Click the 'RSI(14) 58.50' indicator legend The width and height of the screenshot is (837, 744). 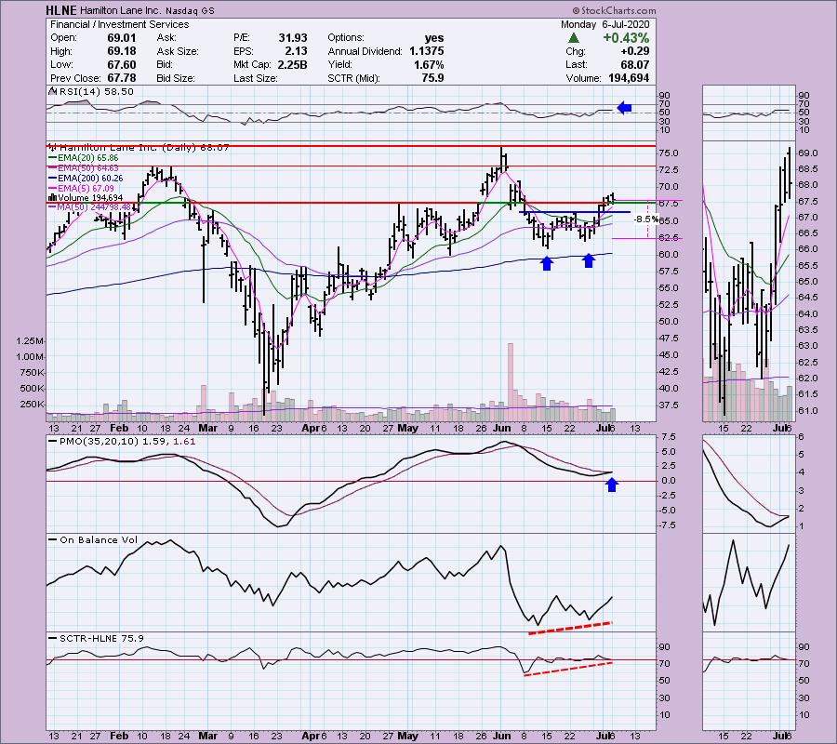(x=96, y=92)
